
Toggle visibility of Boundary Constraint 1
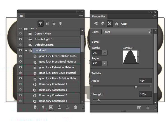pyautogui.click(x=20, y=84)
